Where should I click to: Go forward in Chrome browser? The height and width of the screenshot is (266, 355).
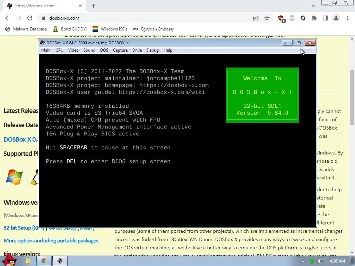point(19,18)
